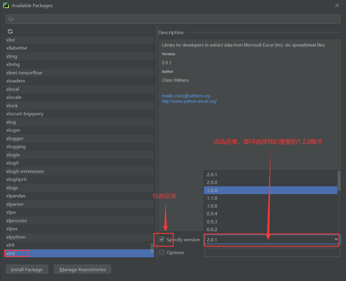Click the reload packages list icon
Image resolution: width=346 pixels, height=281 pixels.
click(10, 31)
